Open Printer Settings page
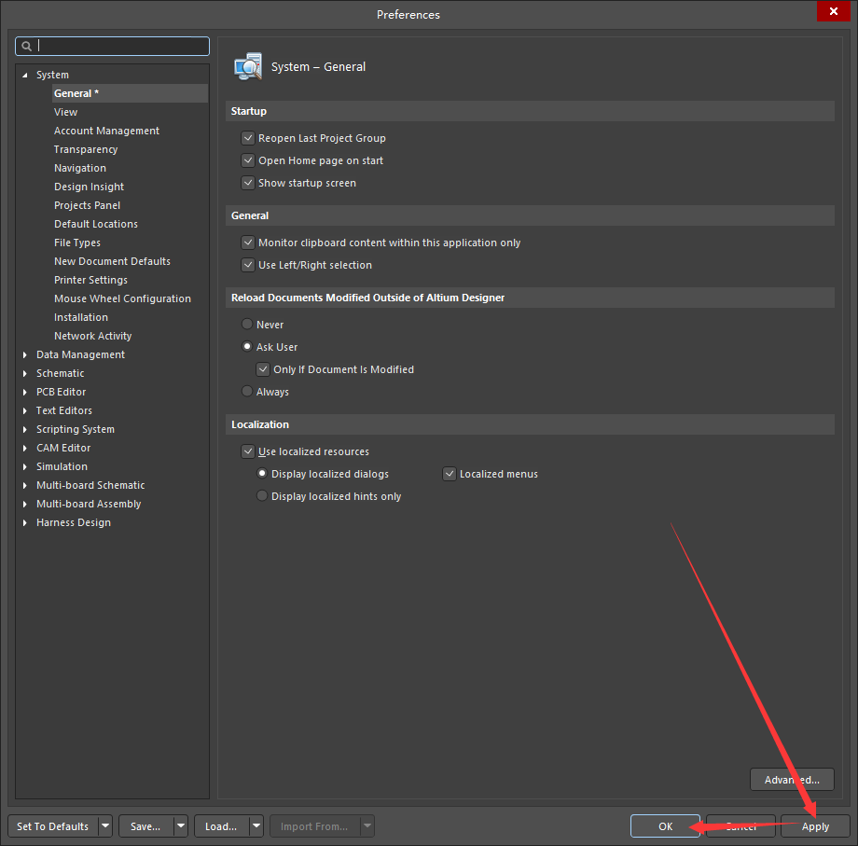Image resolution: width=858 pixels, height=846 pixels. click(x=90, y=280)
